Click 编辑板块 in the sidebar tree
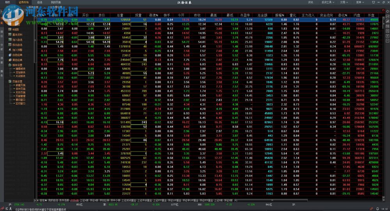This screenshot has width=390, height=211. (x=20, y=69)
